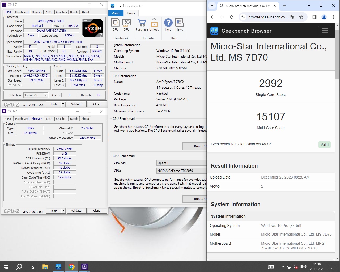
Task: Open Graphics tab in top CPU-Z window
Action: point(62,12)
